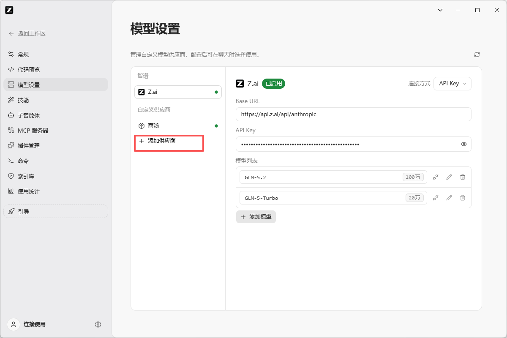Click the Z.ai logo in detail header
Viewport: 507px width, 338px height.
[240, 84]
